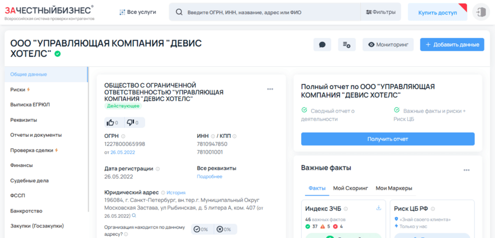Image resolution: width=495 pixels, height=238 pixels.
Task: Click the Добавить данные button
Action: tap(452, 44)
